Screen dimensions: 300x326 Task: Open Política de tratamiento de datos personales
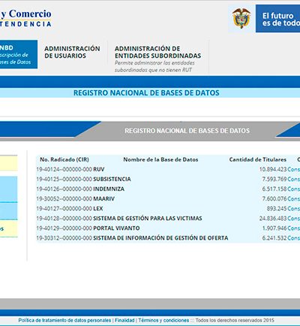point(64,320)
